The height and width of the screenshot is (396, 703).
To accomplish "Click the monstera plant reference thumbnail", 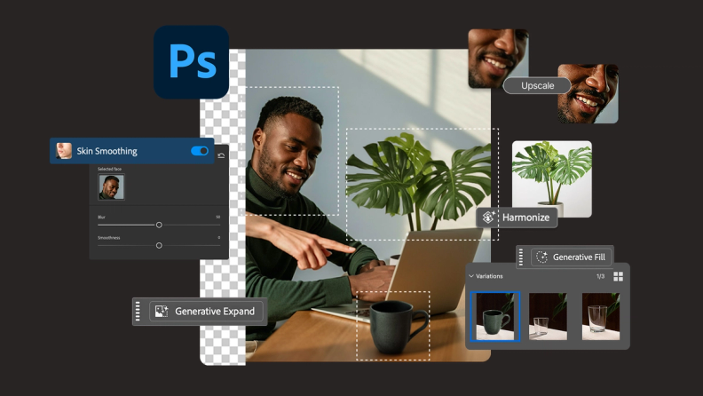I will click(552, 179).
